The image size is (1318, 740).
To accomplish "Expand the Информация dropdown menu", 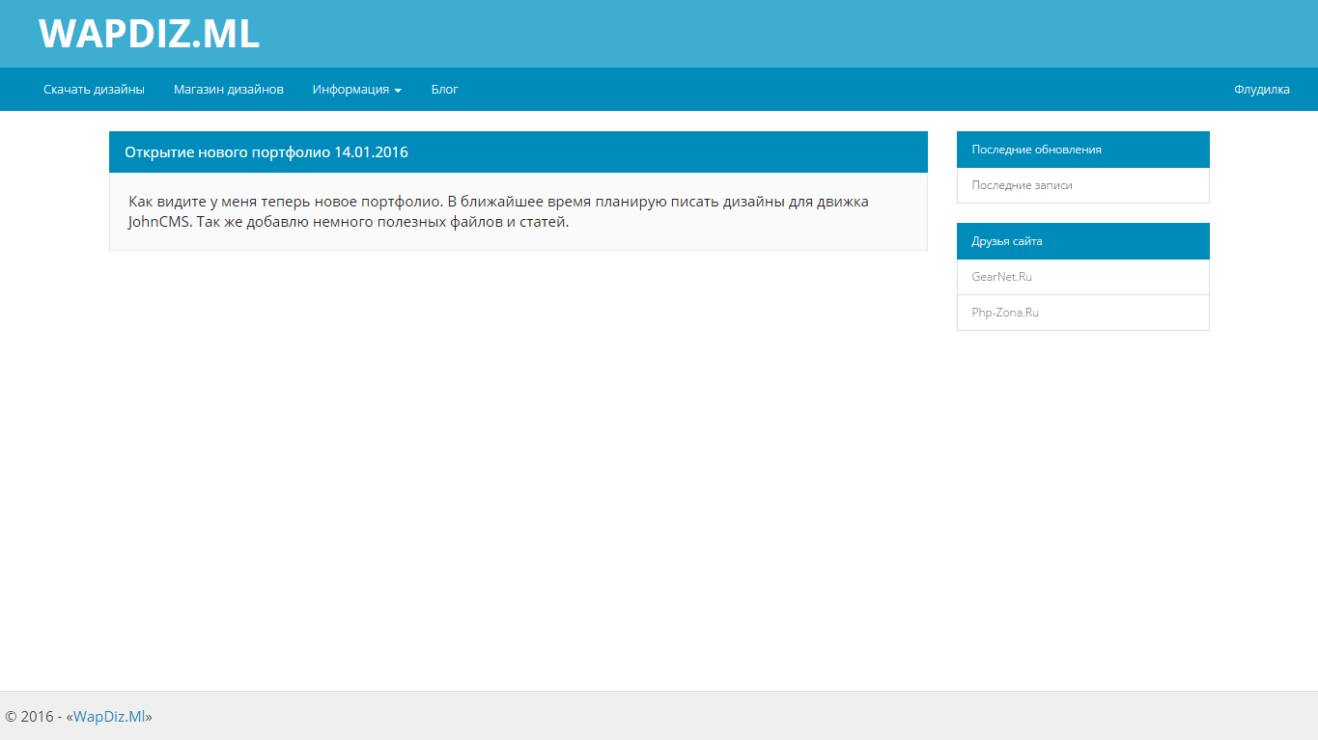I will click(351, 90).
